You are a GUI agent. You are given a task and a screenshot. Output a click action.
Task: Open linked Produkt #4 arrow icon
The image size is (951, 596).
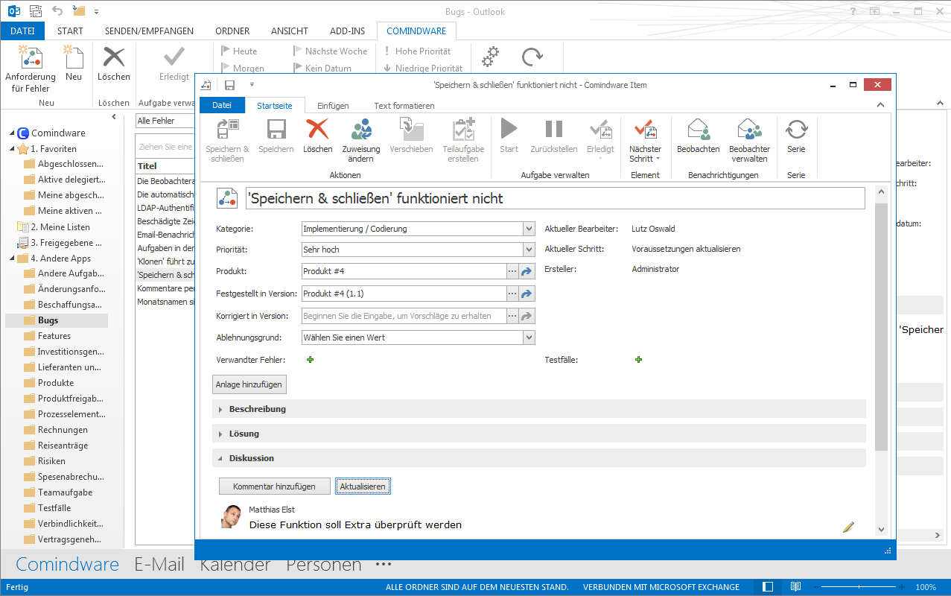[x=527, y=271]
